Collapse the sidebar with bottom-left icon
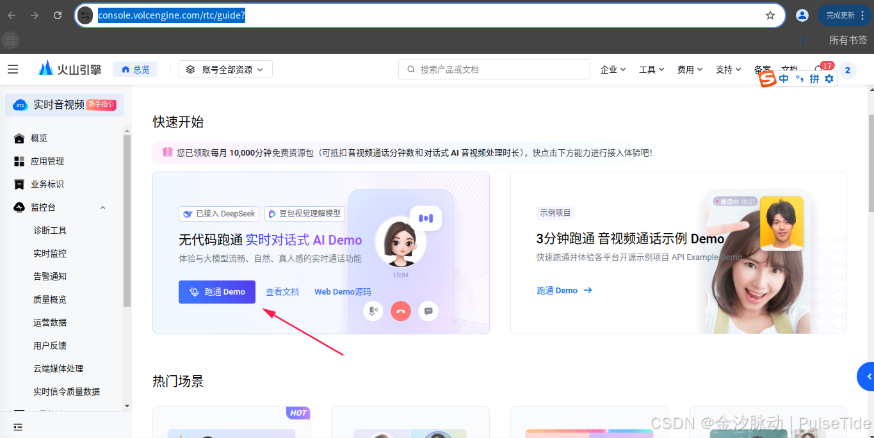Image resolution: width=874 pixels, height=438 pixels. (18, 426)
